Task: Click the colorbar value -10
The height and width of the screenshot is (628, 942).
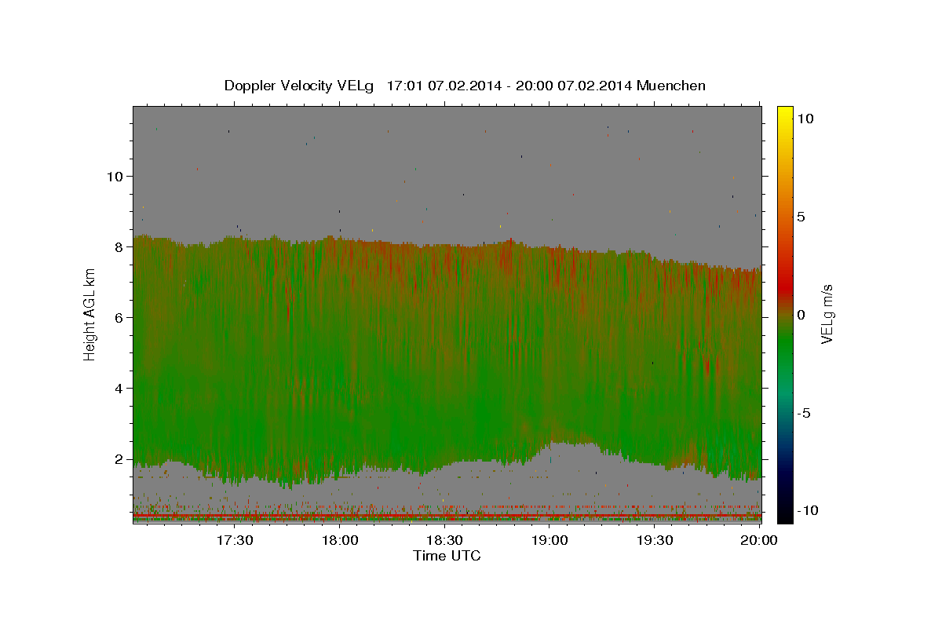Action: pyautogui.click(x=808, y=511)
